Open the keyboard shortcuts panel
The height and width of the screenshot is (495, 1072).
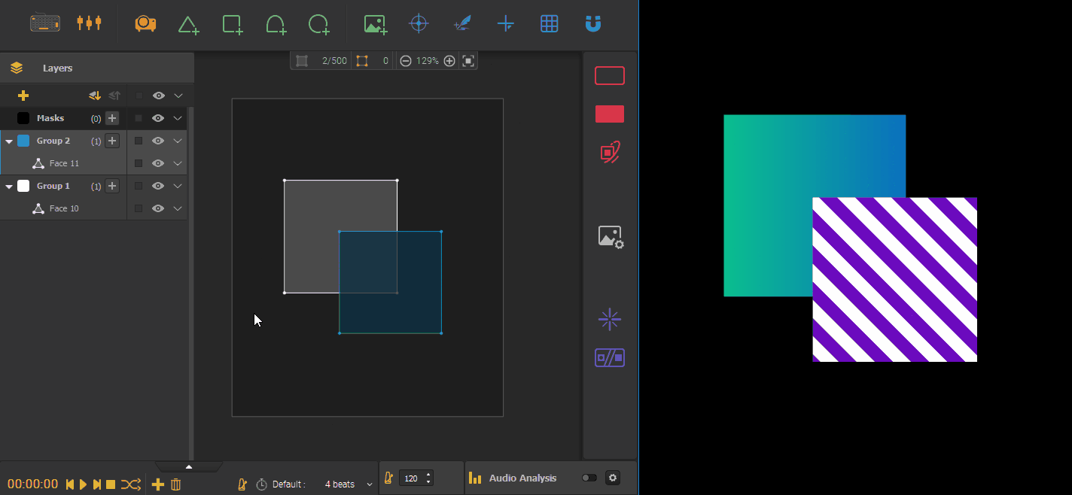coord(44,23)
